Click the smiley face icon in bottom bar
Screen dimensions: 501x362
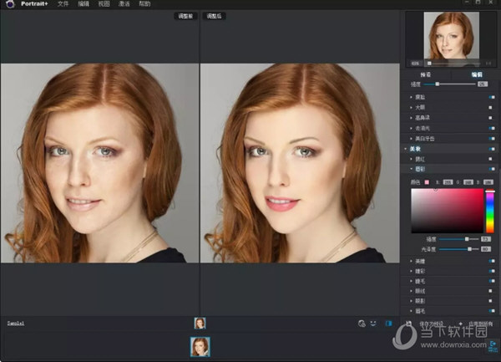click(x=373, y=324)
